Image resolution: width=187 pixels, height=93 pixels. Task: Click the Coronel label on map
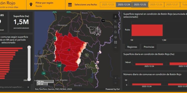[38, 64]
